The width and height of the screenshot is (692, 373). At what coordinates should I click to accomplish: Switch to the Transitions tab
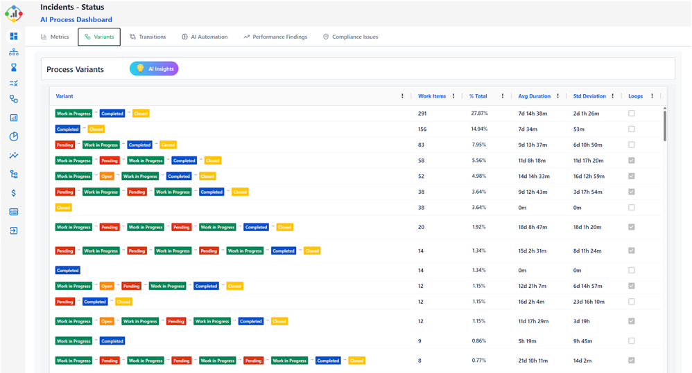point(148,37)
